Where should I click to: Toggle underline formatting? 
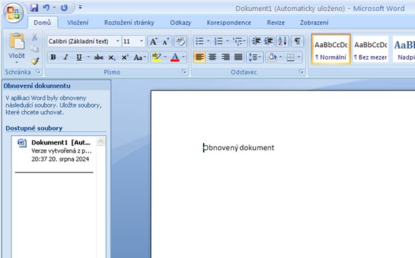click(79, 57)
